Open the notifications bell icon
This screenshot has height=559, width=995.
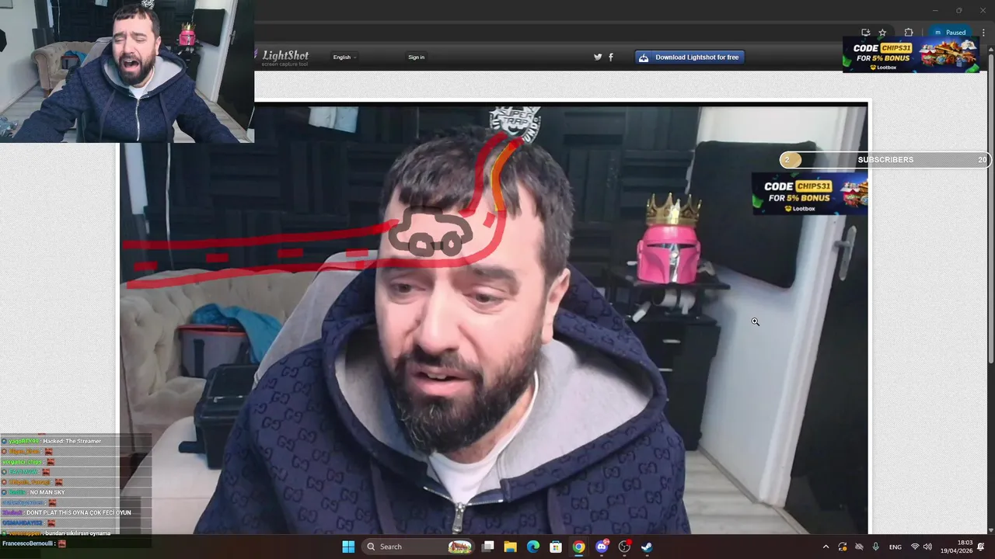pyautogui.click(x=982, y=547)
